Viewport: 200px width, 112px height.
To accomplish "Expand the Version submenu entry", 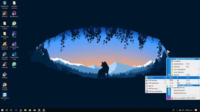I will click(x=156, y=77).
